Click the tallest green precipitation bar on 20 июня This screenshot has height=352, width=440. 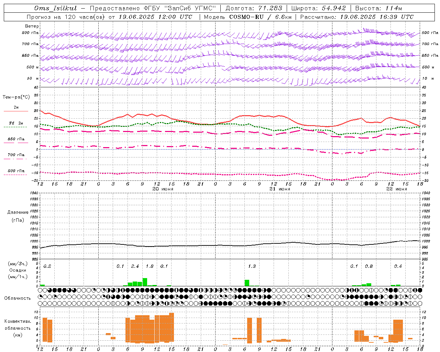tap(145, 282)
